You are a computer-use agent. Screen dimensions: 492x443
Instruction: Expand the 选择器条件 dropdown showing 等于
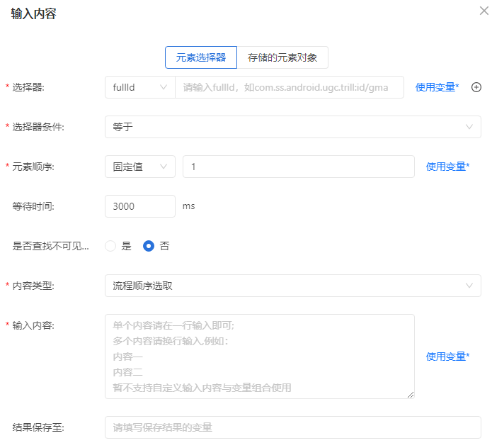point(292,127)
